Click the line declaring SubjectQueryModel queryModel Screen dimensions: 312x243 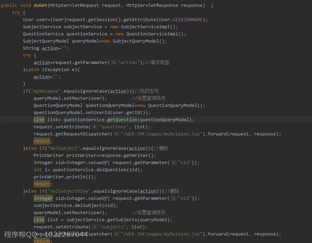click(95, 41)
